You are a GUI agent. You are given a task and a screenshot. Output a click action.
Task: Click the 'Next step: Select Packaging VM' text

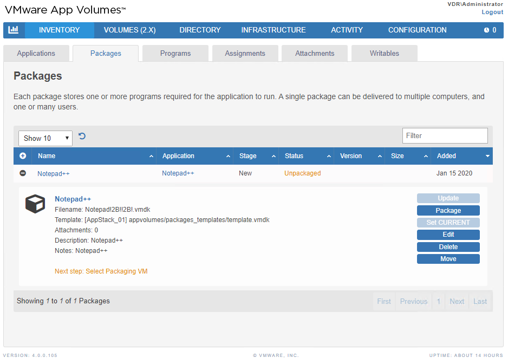pyautogui.click(x=101, y=271)
